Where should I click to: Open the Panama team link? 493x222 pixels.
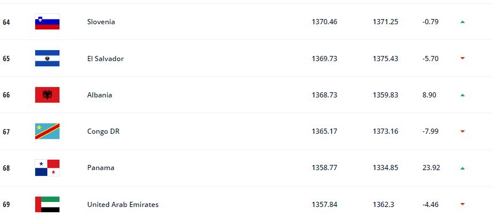(x=100, y=168)
